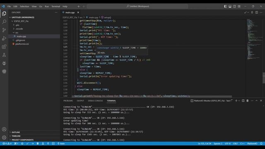Toggle primary side bar visibility
Image resolution: width=265 pixels, height=149 pixels.
(x=225, y=6)
